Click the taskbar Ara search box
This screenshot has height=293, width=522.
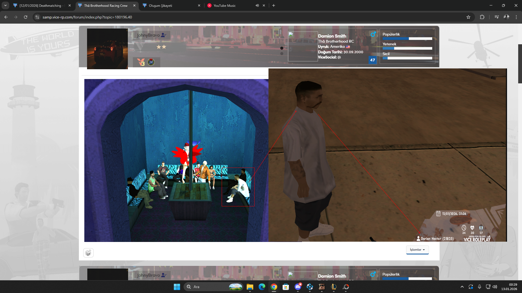point(214,287)
